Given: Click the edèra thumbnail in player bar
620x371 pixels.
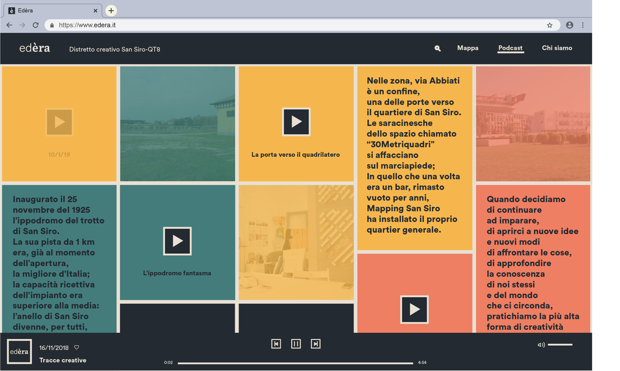Looking at the screenshot, I should (20, 351).
